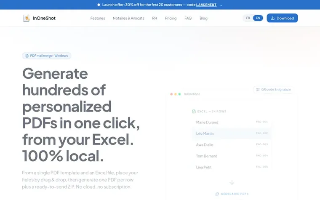Screen dimensions: 320x200
Task: Click the green window dot in mockup
Action: click(x=180, y=94)
